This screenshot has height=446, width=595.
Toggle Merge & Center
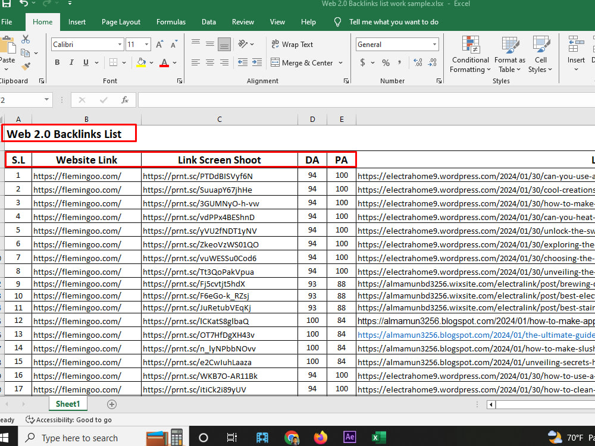tap(302, 62)
